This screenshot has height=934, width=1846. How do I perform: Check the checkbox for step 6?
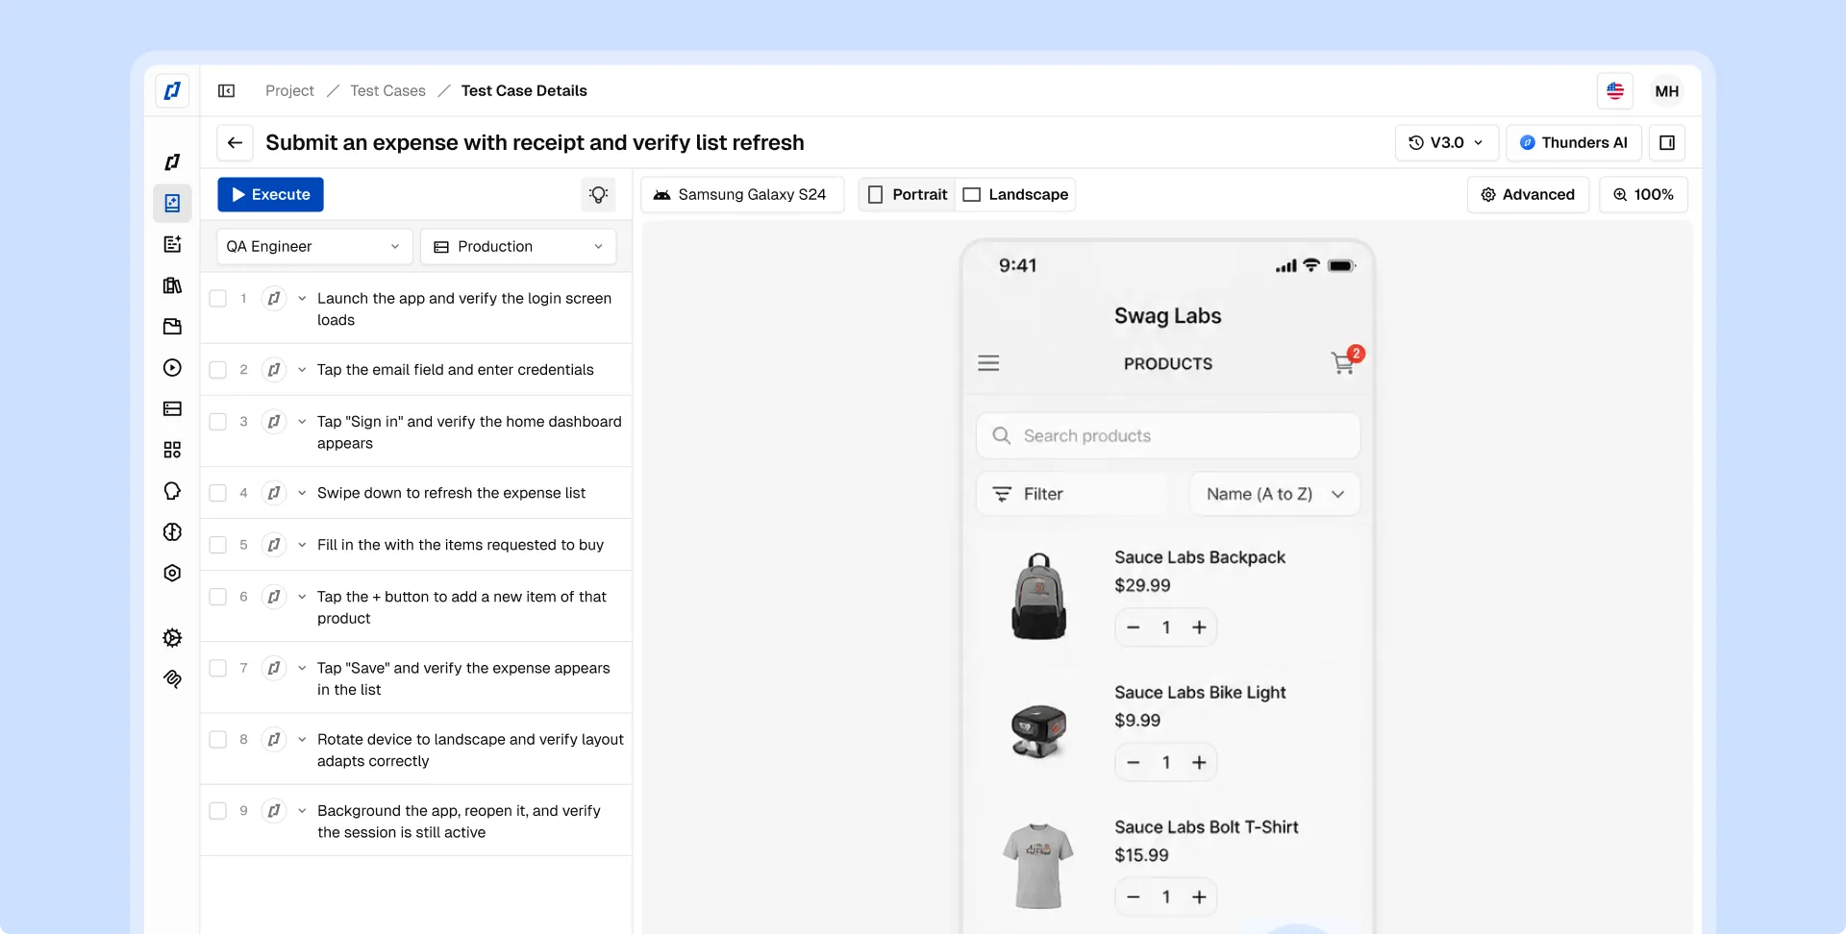[x=218, y=597]
